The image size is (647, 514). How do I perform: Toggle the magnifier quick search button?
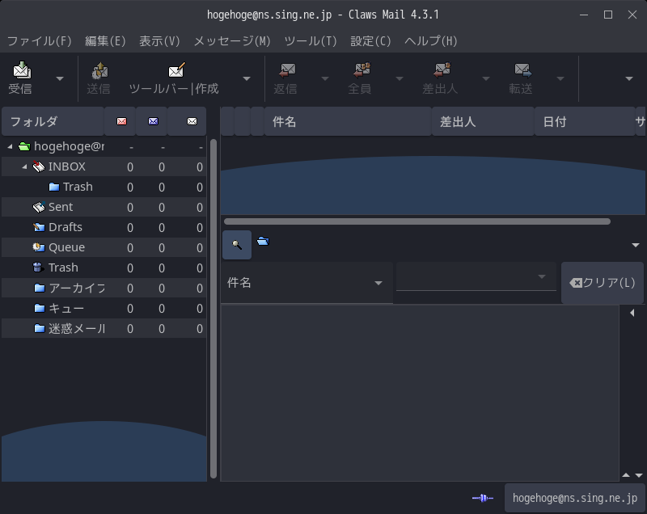[x=236, y=243]
